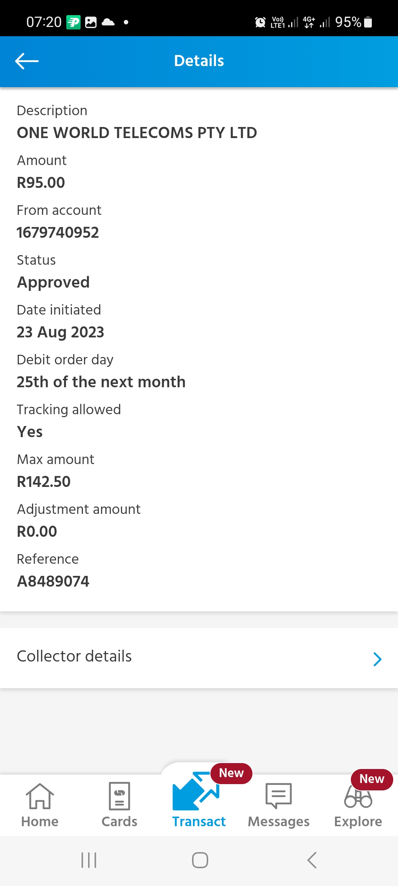Image resolution: width=398 pixels, height=886 pixels.
Task: Tap the Android recent apps button
Action: [x=89, y=860]
